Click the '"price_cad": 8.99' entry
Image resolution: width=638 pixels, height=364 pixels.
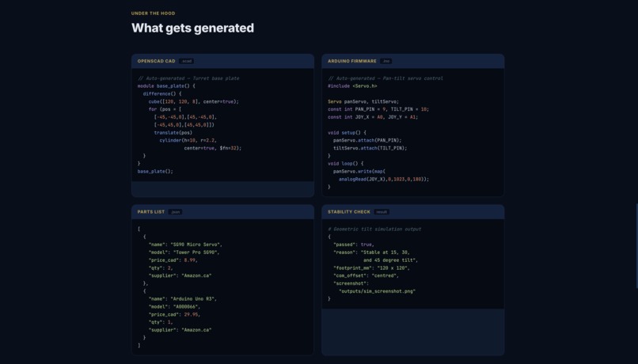pyautogui.click(x=173, y=260)
